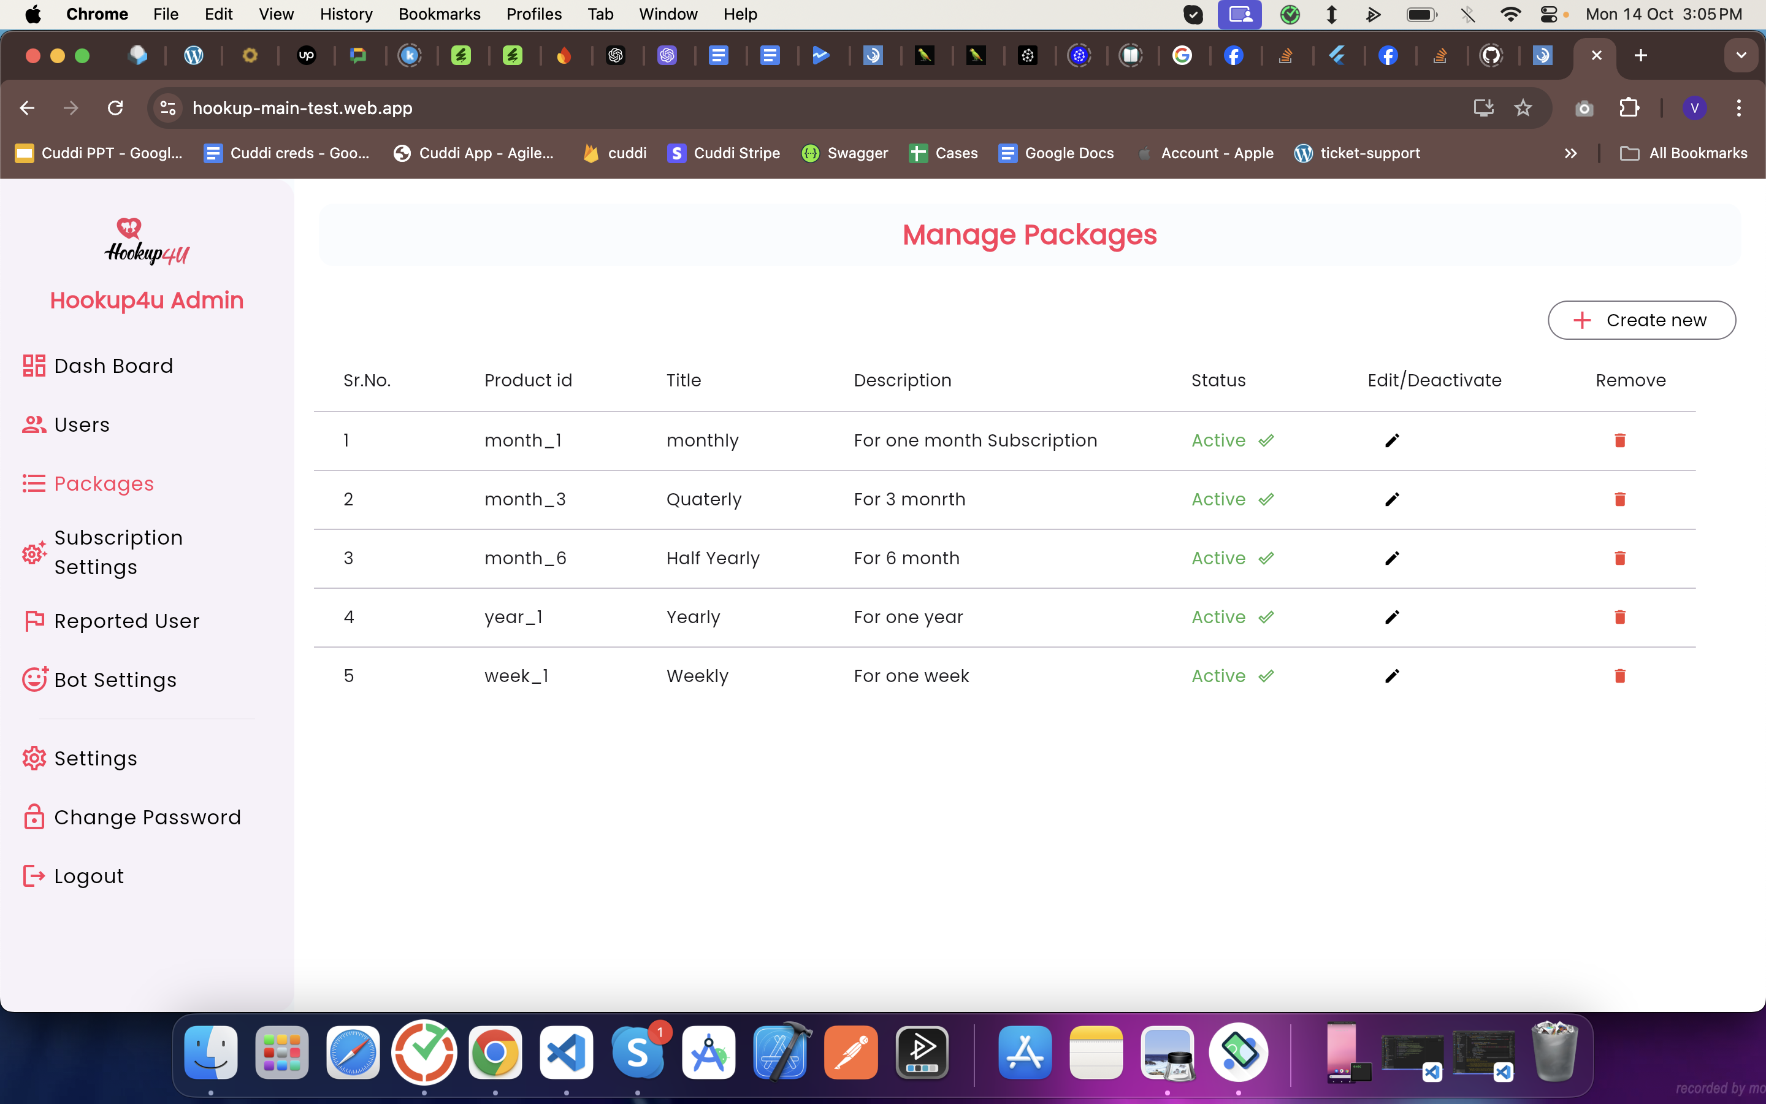Click the Create new button

coord(1641,321)
